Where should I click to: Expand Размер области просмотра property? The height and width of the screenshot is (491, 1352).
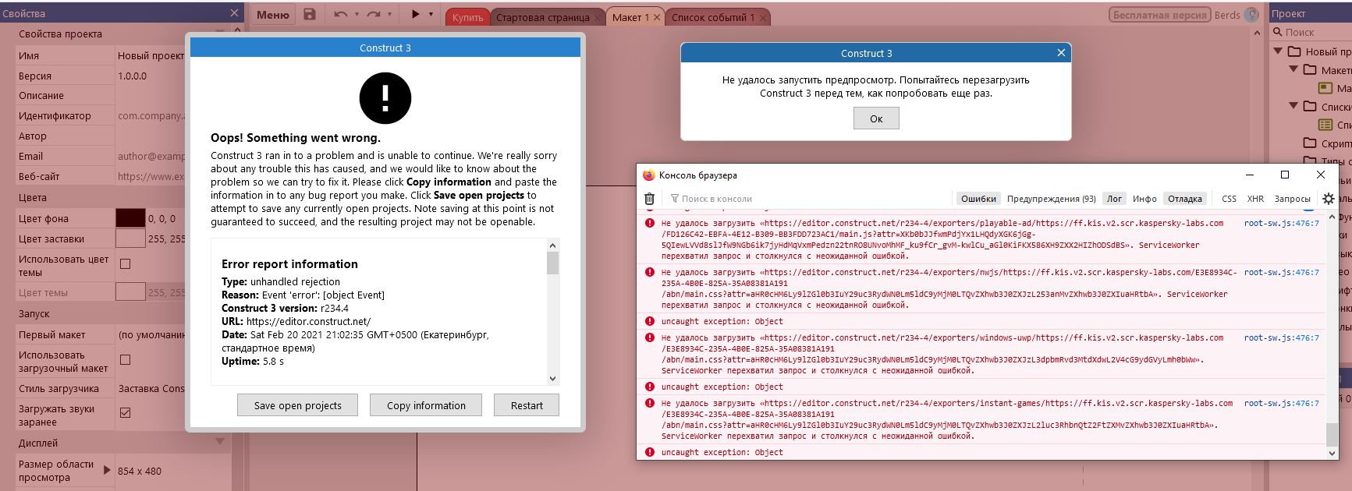point(107,470)
